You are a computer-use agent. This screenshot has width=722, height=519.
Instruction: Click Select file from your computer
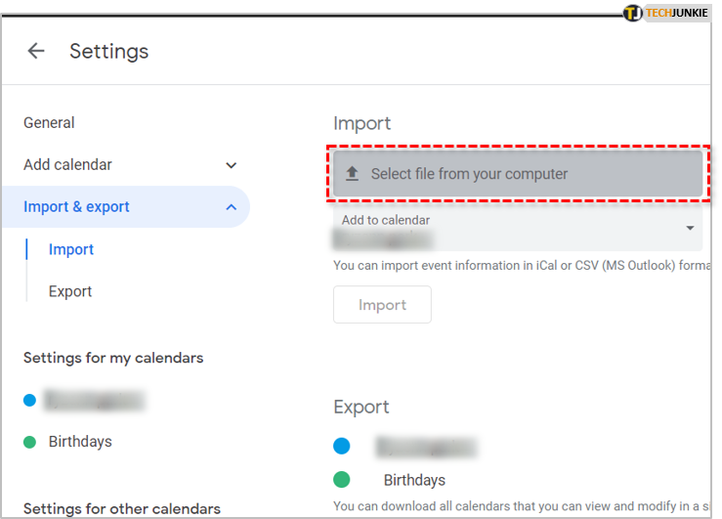click(469, 174)
